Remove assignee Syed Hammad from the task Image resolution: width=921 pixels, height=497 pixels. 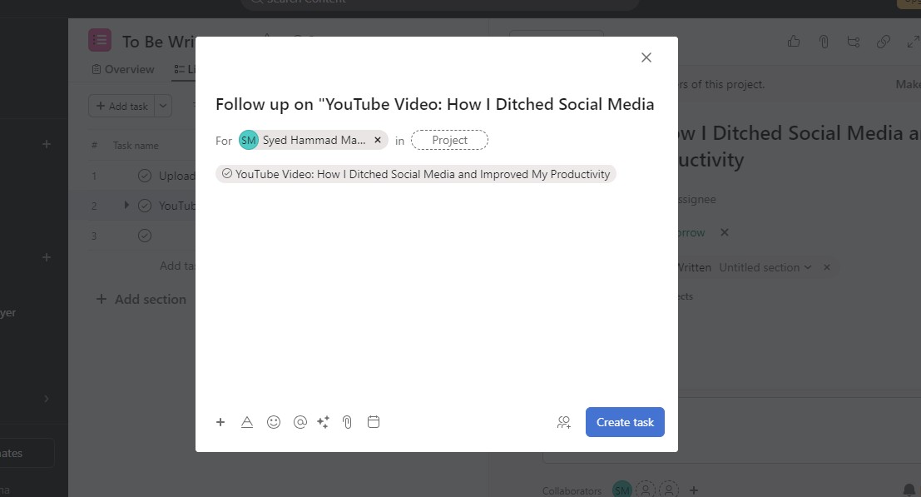point(378,140)
